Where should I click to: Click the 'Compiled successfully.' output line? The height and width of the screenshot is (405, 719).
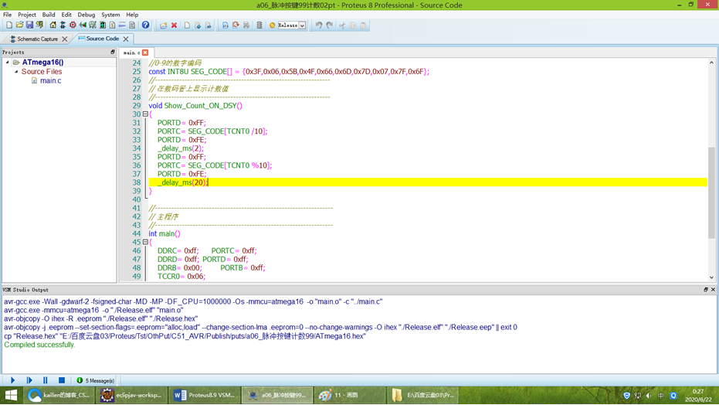click(39, 345)
